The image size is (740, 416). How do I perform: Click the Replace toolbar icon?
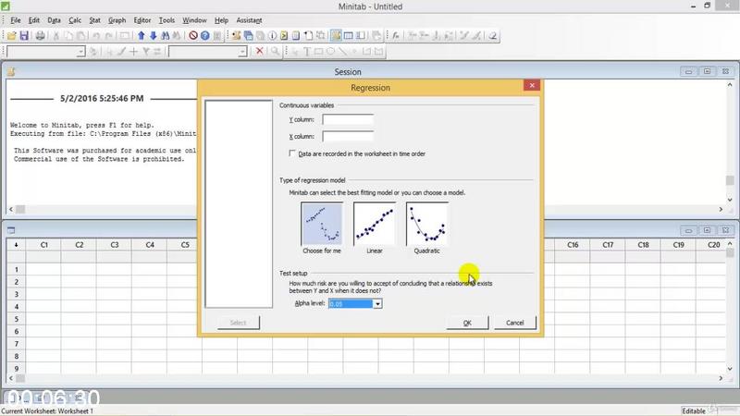click(x=177, y=36)
